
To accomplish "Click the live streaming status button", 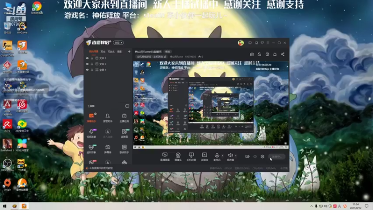I will 276,157.
